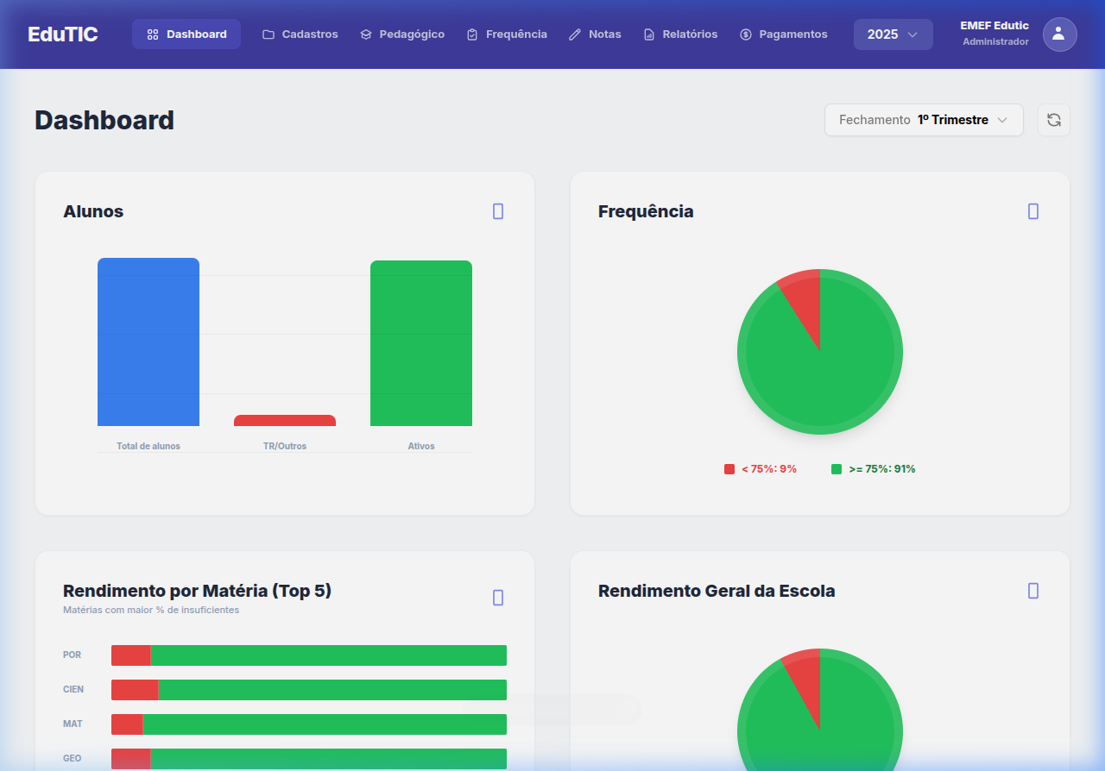Viewport: 1105px width, 771px height.
Task: Change the Fechamento trimester selector
Action: click(x=923, y=120)
